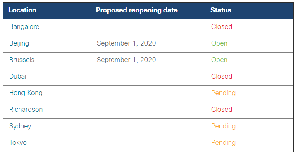
Task: Click the Open status for Beijing
Action: tap(219, 43)
